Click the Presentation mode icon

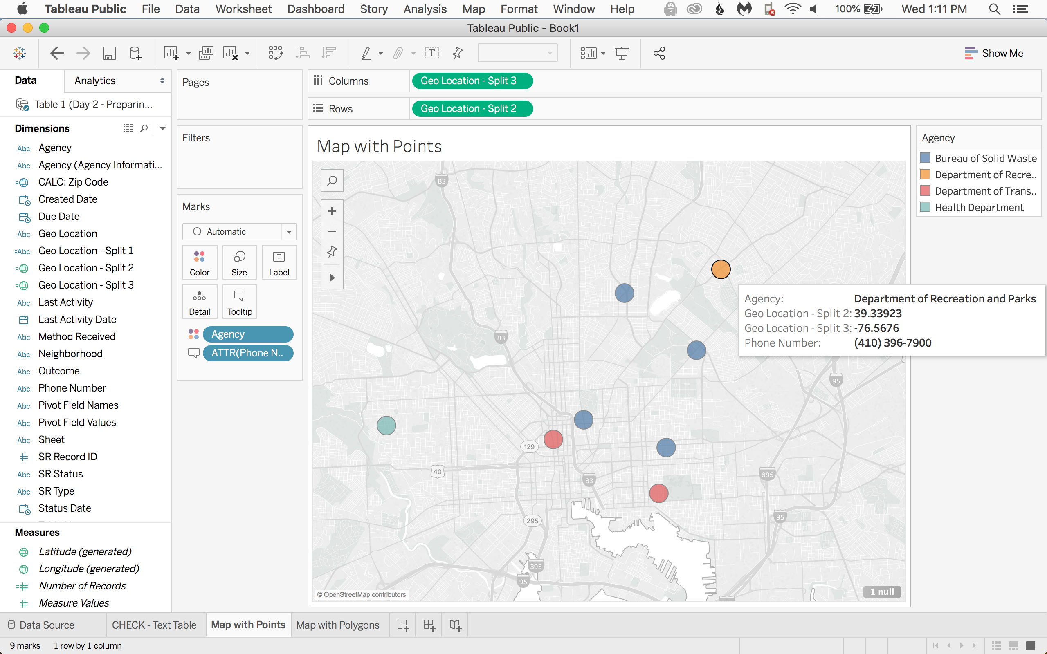pyautogui.click(x=622, y=53)
